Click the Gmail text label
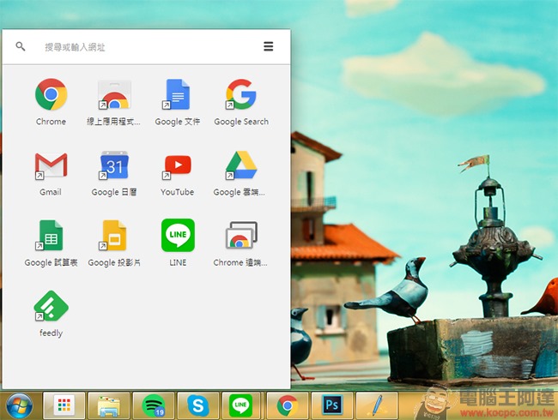The width and height of the screenshot is (558, 420). pyautogui.click(x=51, y=192)
